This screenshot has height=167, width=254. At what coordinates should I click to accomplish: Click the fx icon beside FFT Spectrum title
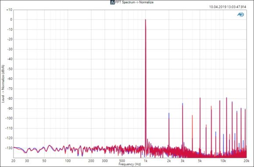point(113,2)
